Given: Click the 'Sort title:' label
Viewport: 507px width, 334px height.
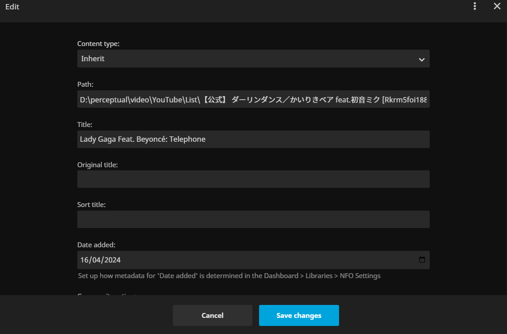Looking at the screenshot, I should [91, 204].
